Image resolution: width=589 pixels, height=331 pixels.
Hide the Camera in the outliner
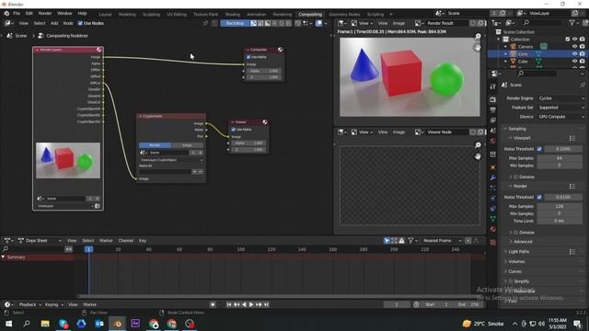click(x=574, y=47)
